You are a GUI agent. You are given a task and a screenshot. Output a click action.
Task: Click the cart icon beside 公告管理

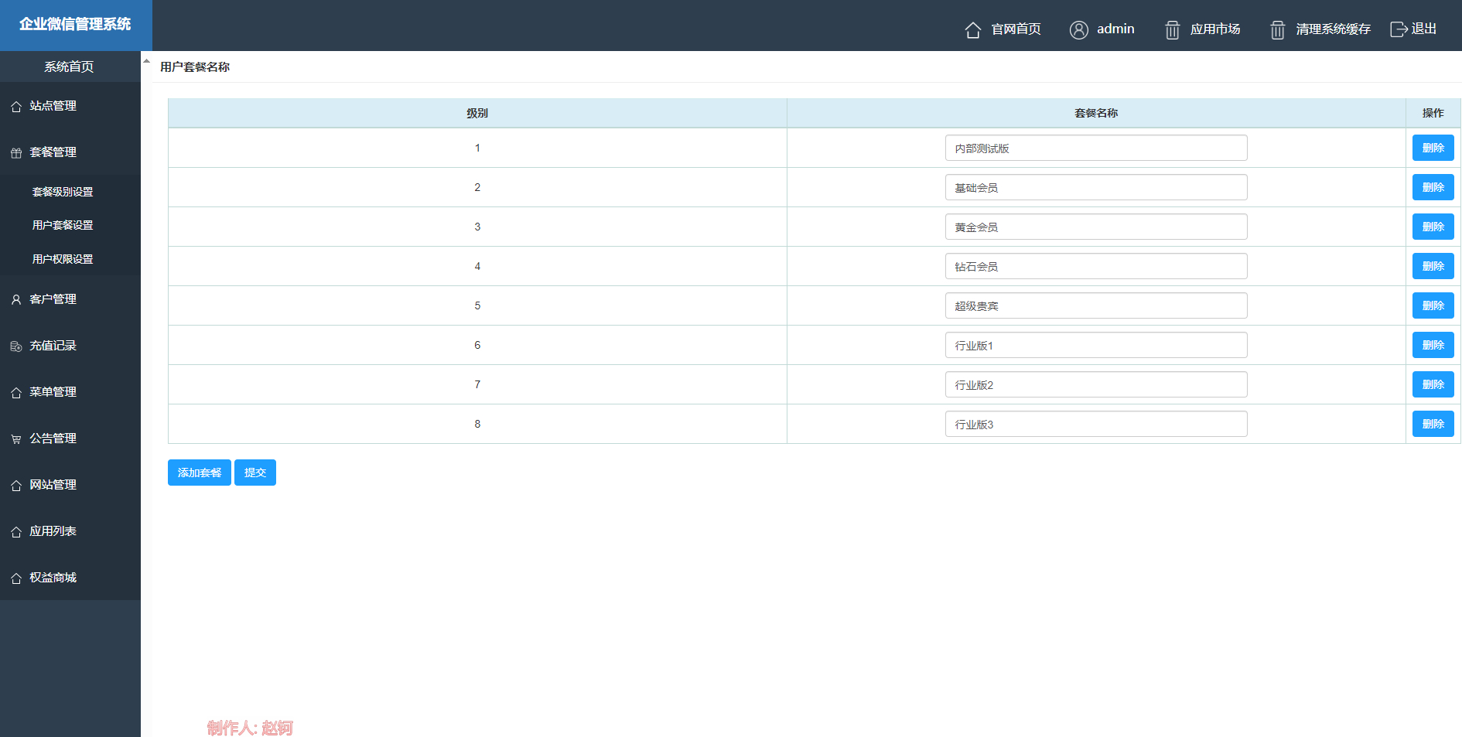(x=16, y=439)
